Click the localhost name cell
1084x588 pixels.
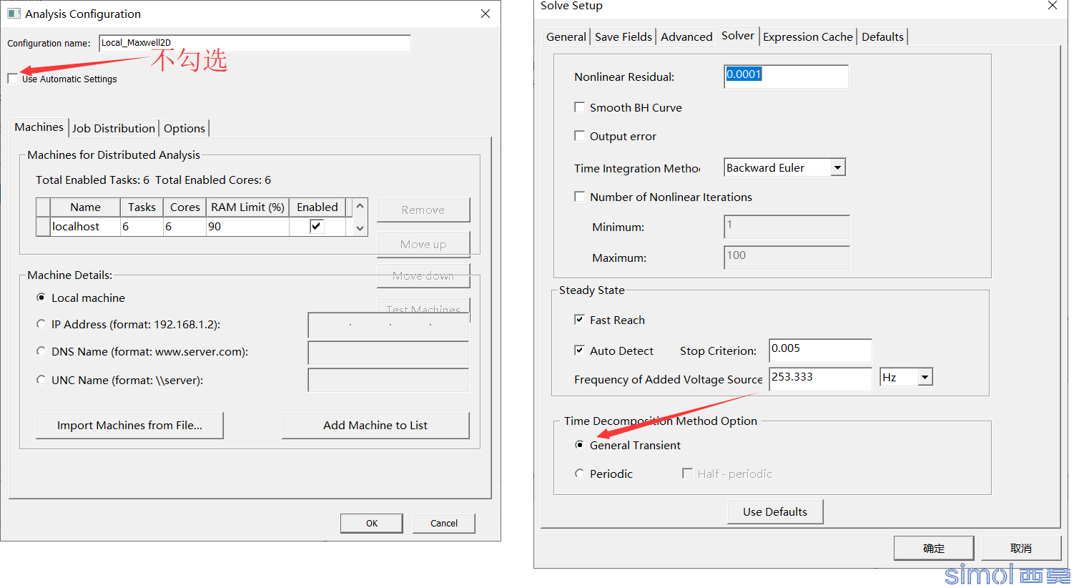pos(85,227)
